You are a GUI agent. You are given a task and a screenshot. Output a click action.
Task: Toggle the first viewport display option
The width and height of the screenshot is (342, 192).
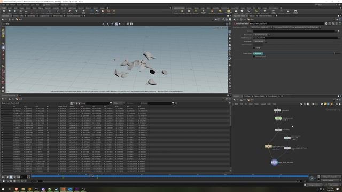click(x=230, y=31)
